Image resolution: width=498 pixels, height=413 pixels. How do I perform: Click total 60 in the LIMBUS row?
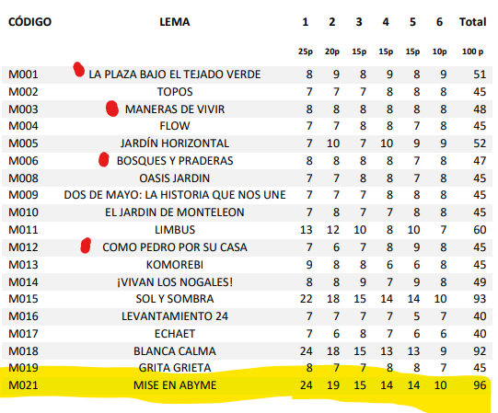point(480,230)
